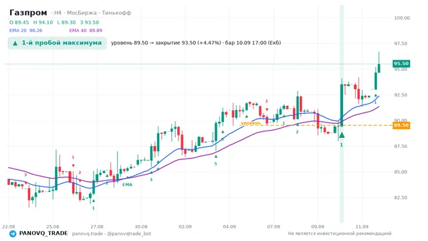
Task: Click the Газпром ticker title
Action: pos(28,13)
